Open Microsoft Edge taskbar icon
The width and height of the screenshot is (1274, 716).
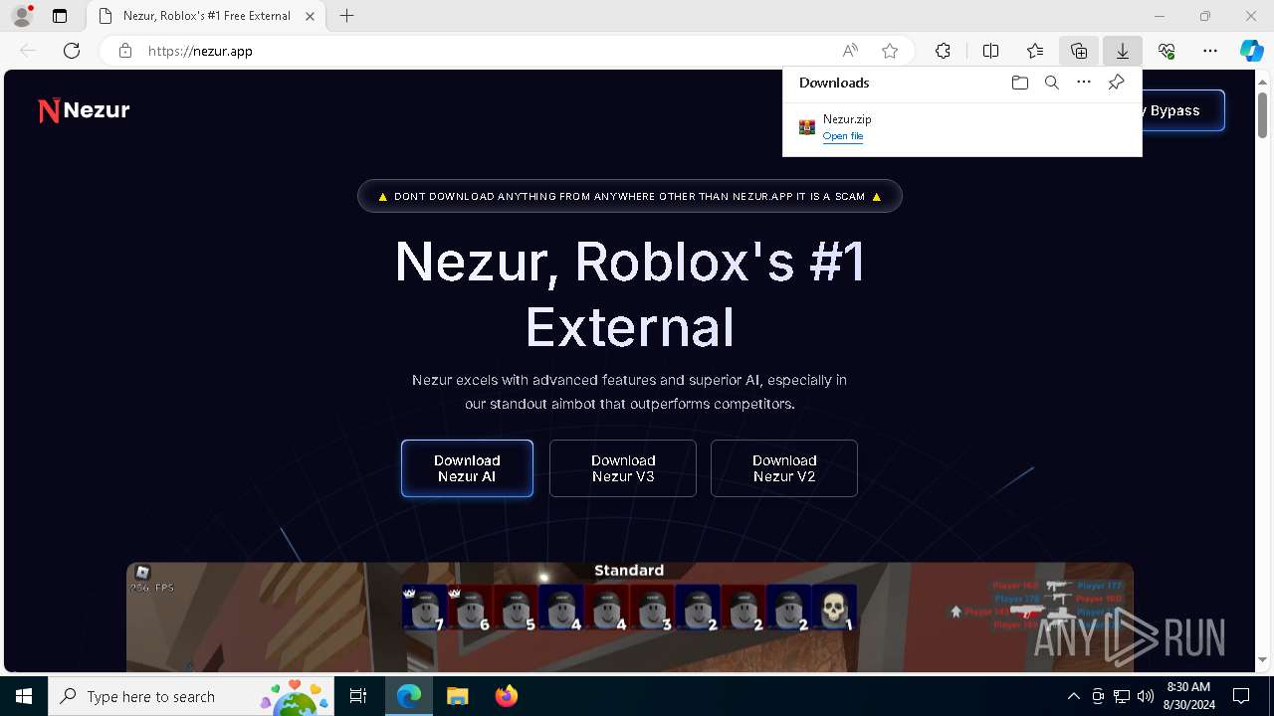coord(409,696)
